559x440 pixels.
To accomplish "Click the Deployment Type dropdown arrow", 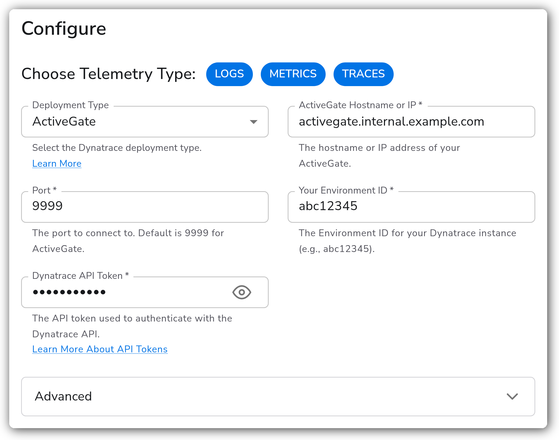I will coord(253,122).
